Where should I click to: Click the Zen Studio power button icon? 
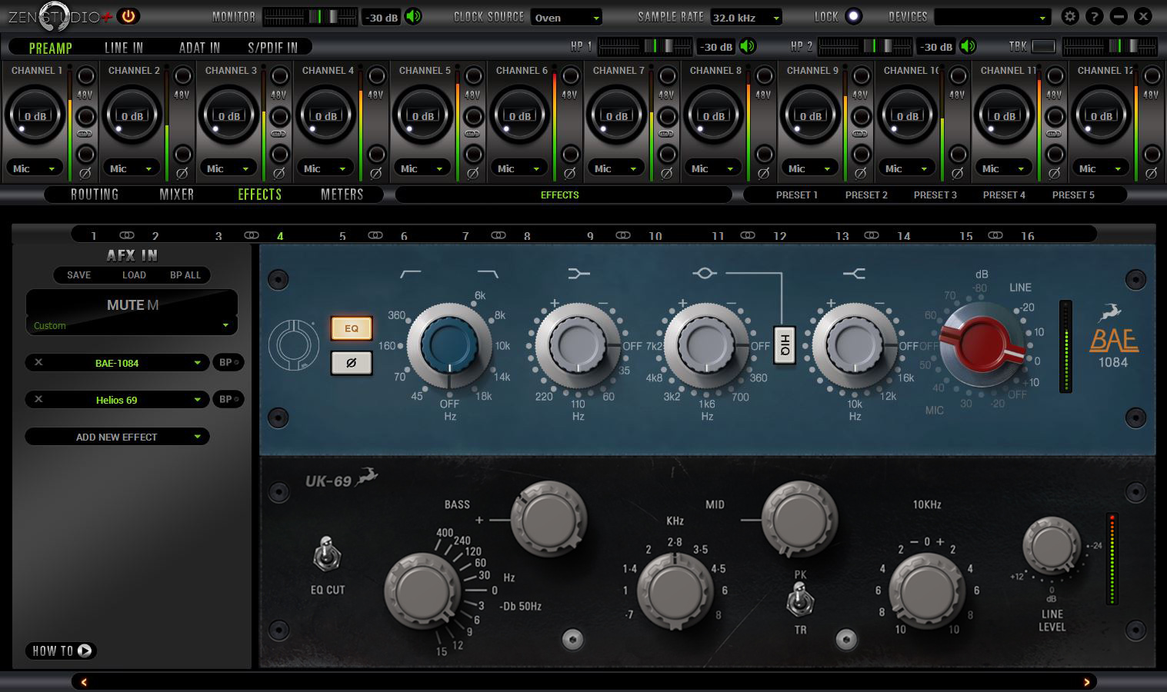[x=128, y=16]
